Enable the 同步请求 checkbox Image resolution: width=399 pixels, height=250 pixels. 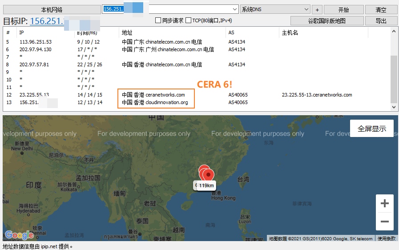[x=158, y=20]
